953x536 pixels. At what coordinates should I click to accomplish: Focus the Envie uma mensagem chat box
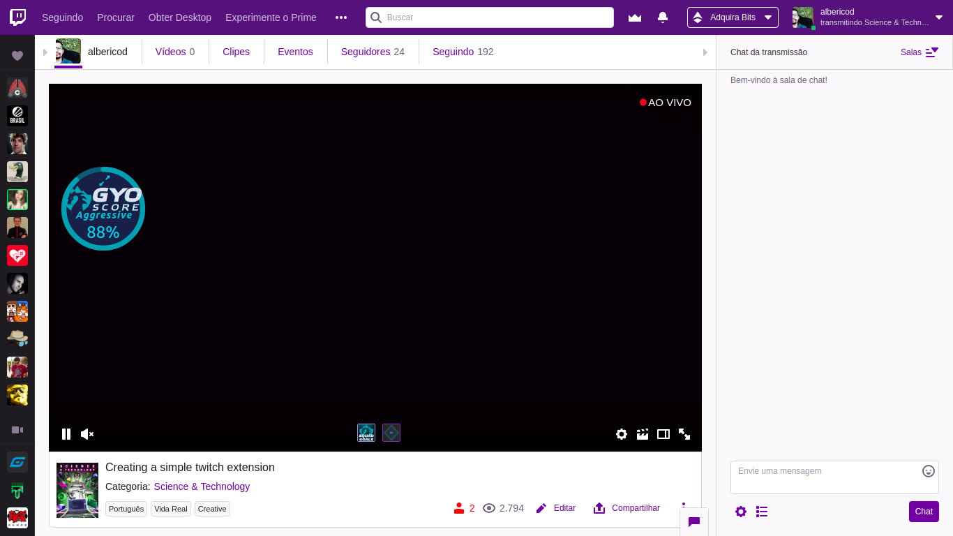[x=834, y=477]
